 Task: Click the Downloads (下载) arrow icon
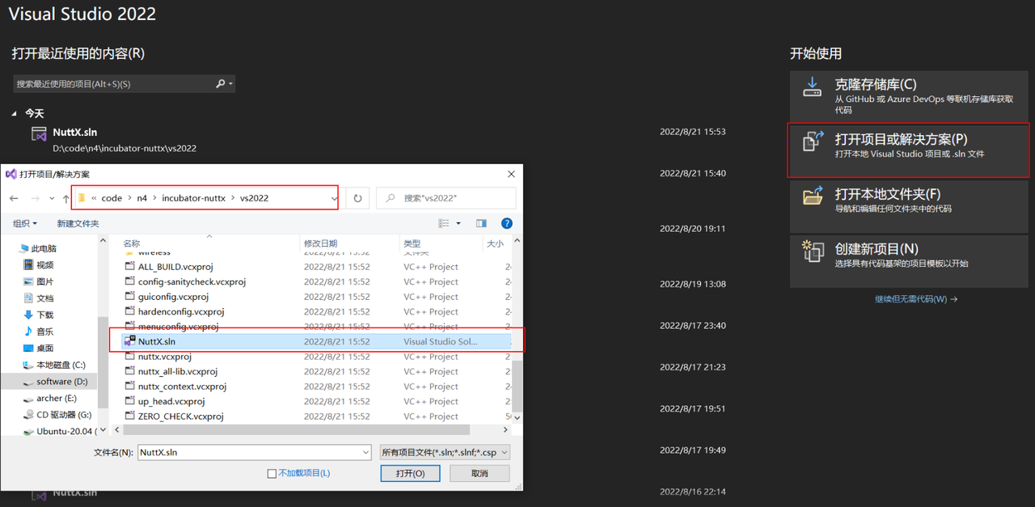coord(28,315)
